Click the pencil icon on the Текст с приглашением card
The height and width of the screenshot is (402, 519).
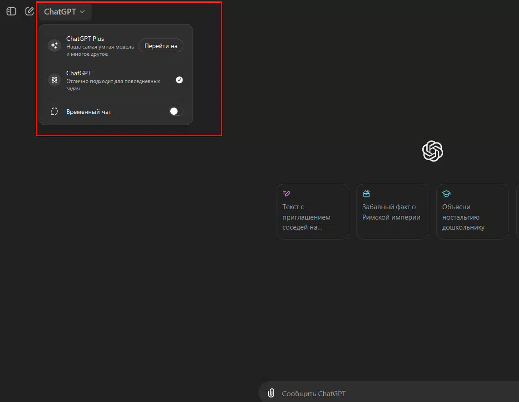point(287,194)
